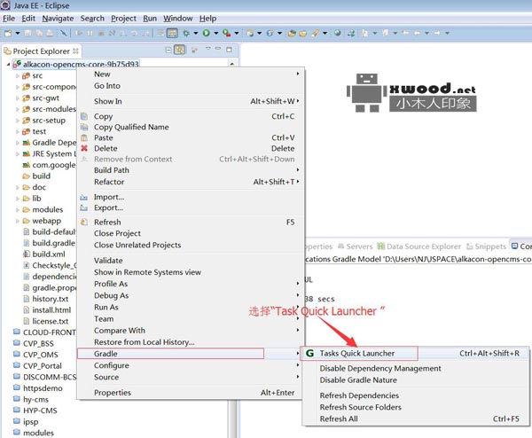Expand the src-gwt folder tree node
Screen dimensions: 532x438
[17, 98]
